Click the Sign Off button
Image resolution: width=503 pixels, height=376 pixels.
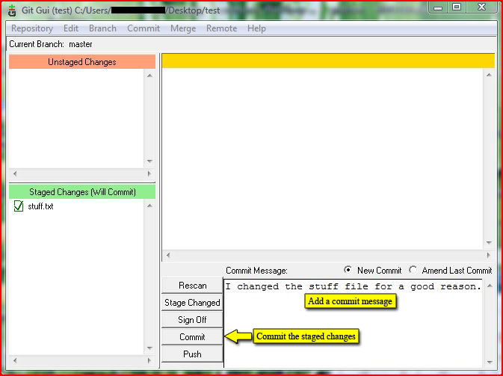pos(192,319)
